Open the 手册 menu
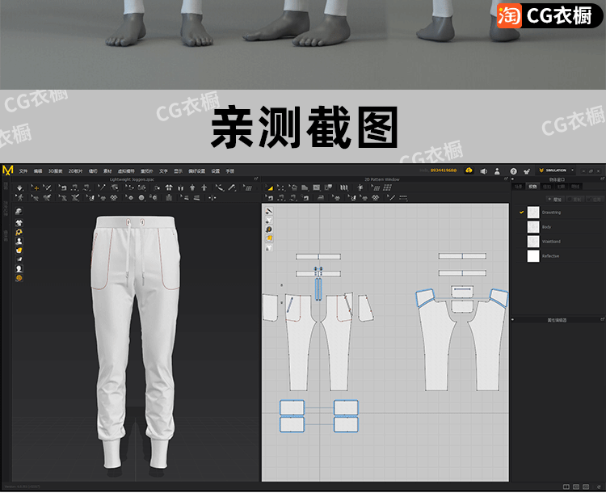This screenshot has width=606, height=497. 230,171
